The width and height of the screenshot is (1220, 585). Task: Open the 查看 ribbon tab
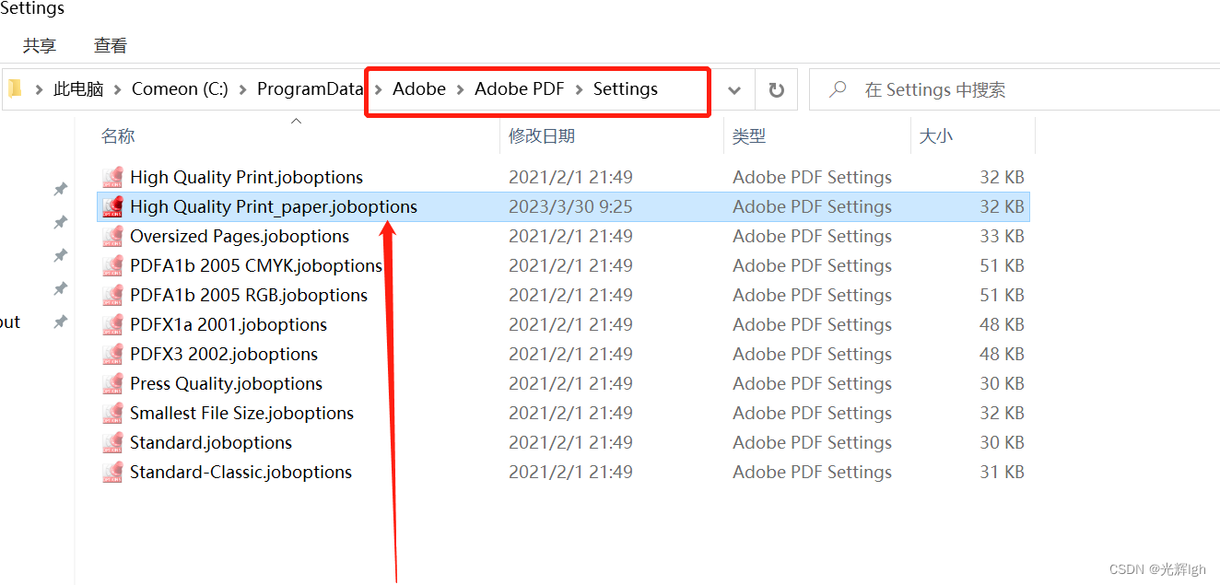point(111,45)
